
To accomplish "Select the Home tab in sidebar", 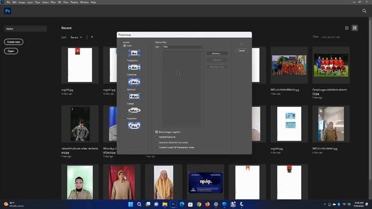I will 25,28.
